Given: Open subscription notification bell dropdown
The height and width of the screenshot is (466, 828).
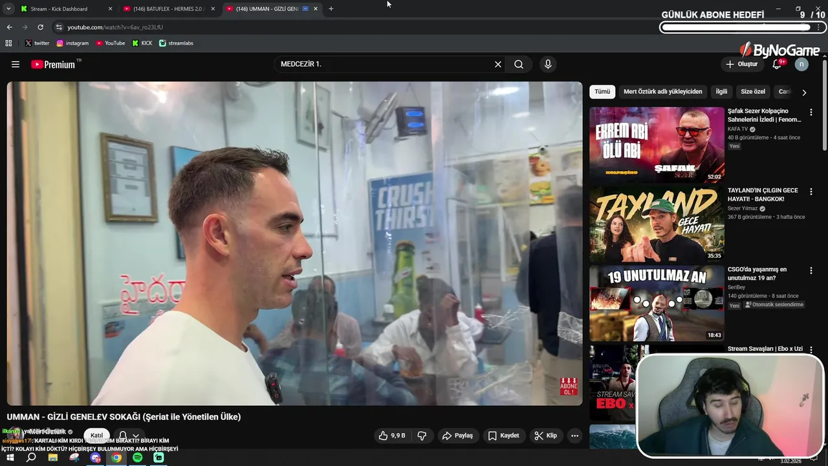Looking at the screenshot, I should [x=128, y=436].
